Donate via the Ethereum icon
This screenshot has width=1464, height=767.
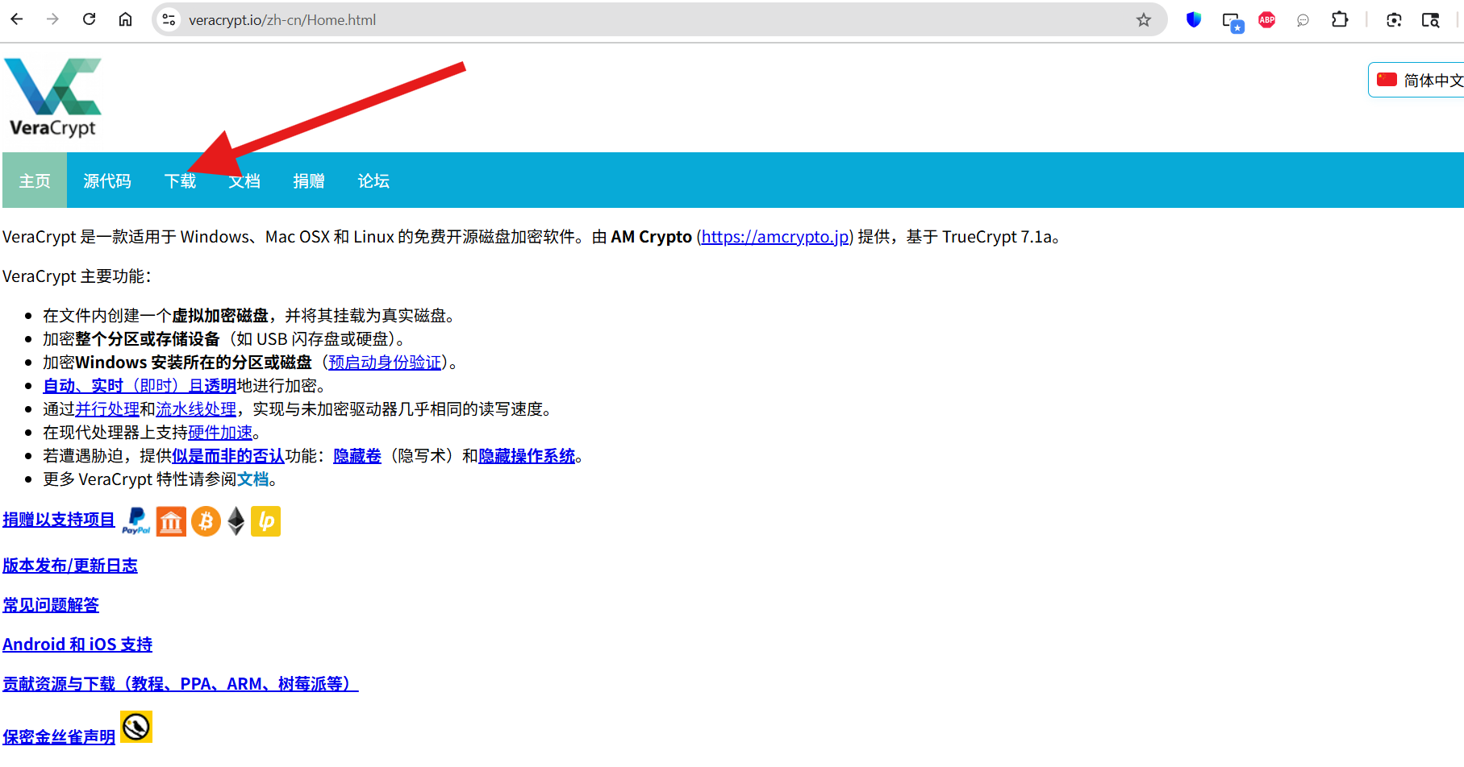[x=236, y=521]
